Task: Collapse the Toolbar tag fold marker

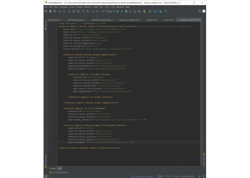Action: [57, 74]
